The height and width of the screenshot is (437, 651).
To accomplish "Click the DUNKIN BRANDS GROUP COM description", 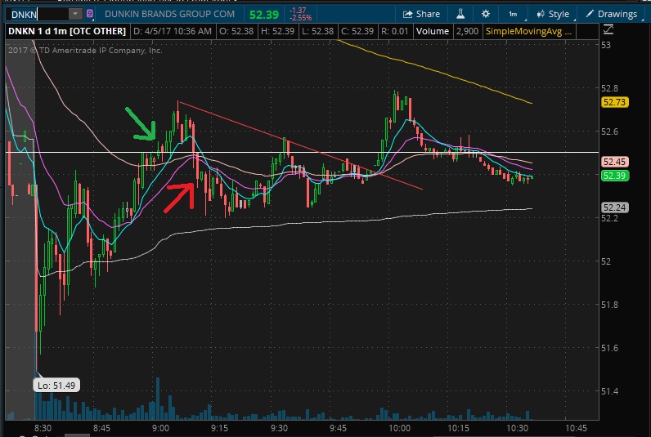I will 169,14.
